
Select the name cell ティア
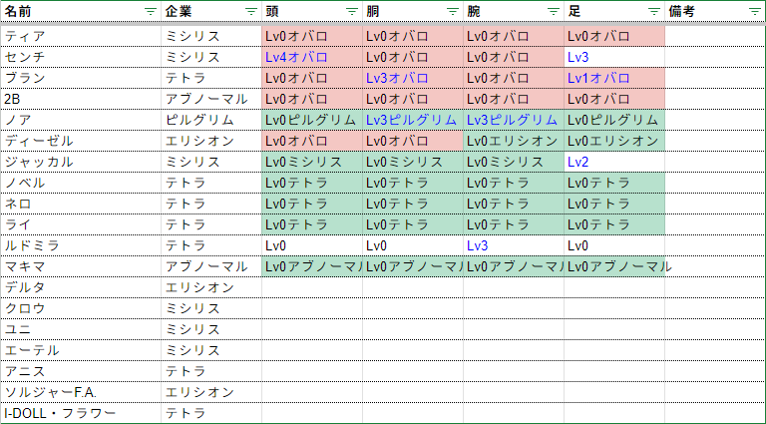pyautogui.click(x=81, y=36)
